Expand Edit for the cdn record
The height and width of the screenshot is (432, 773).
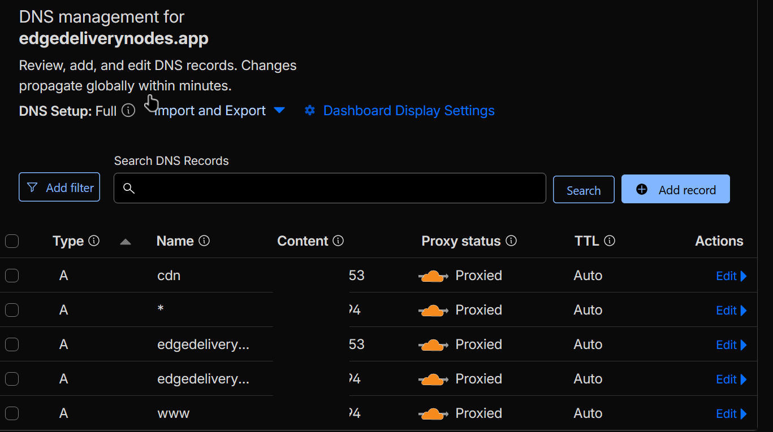click(x=731, y=276)
